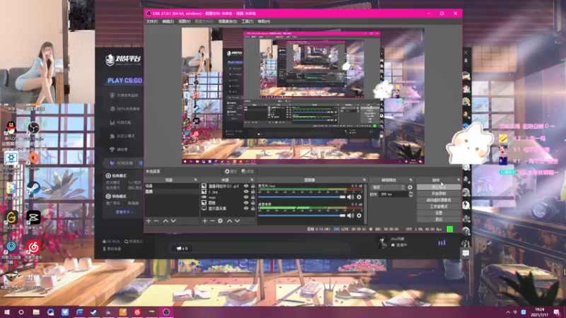
Task: Open the scene transition type dropdown
Action: tap(388, 187)
